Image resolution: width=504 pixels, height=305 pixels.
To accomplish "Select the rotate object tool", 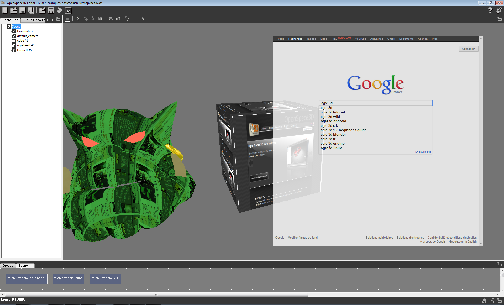I will (93, 19).
